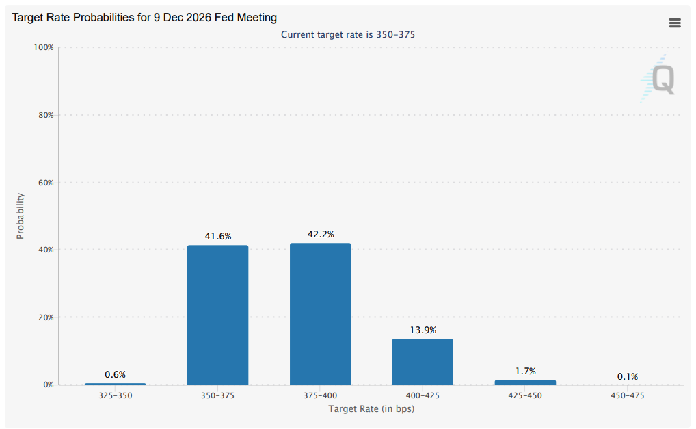Click the 42.2% data label
The height and width of the screenshot is (429, 696).
coord(321,234)
